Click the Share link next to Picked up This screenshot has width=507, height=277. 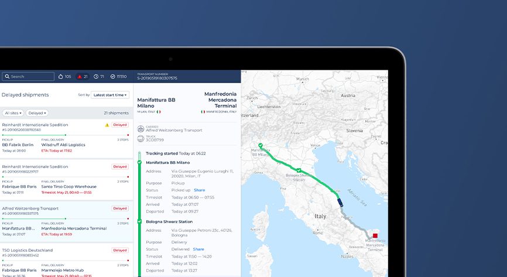tap(199, 190)
